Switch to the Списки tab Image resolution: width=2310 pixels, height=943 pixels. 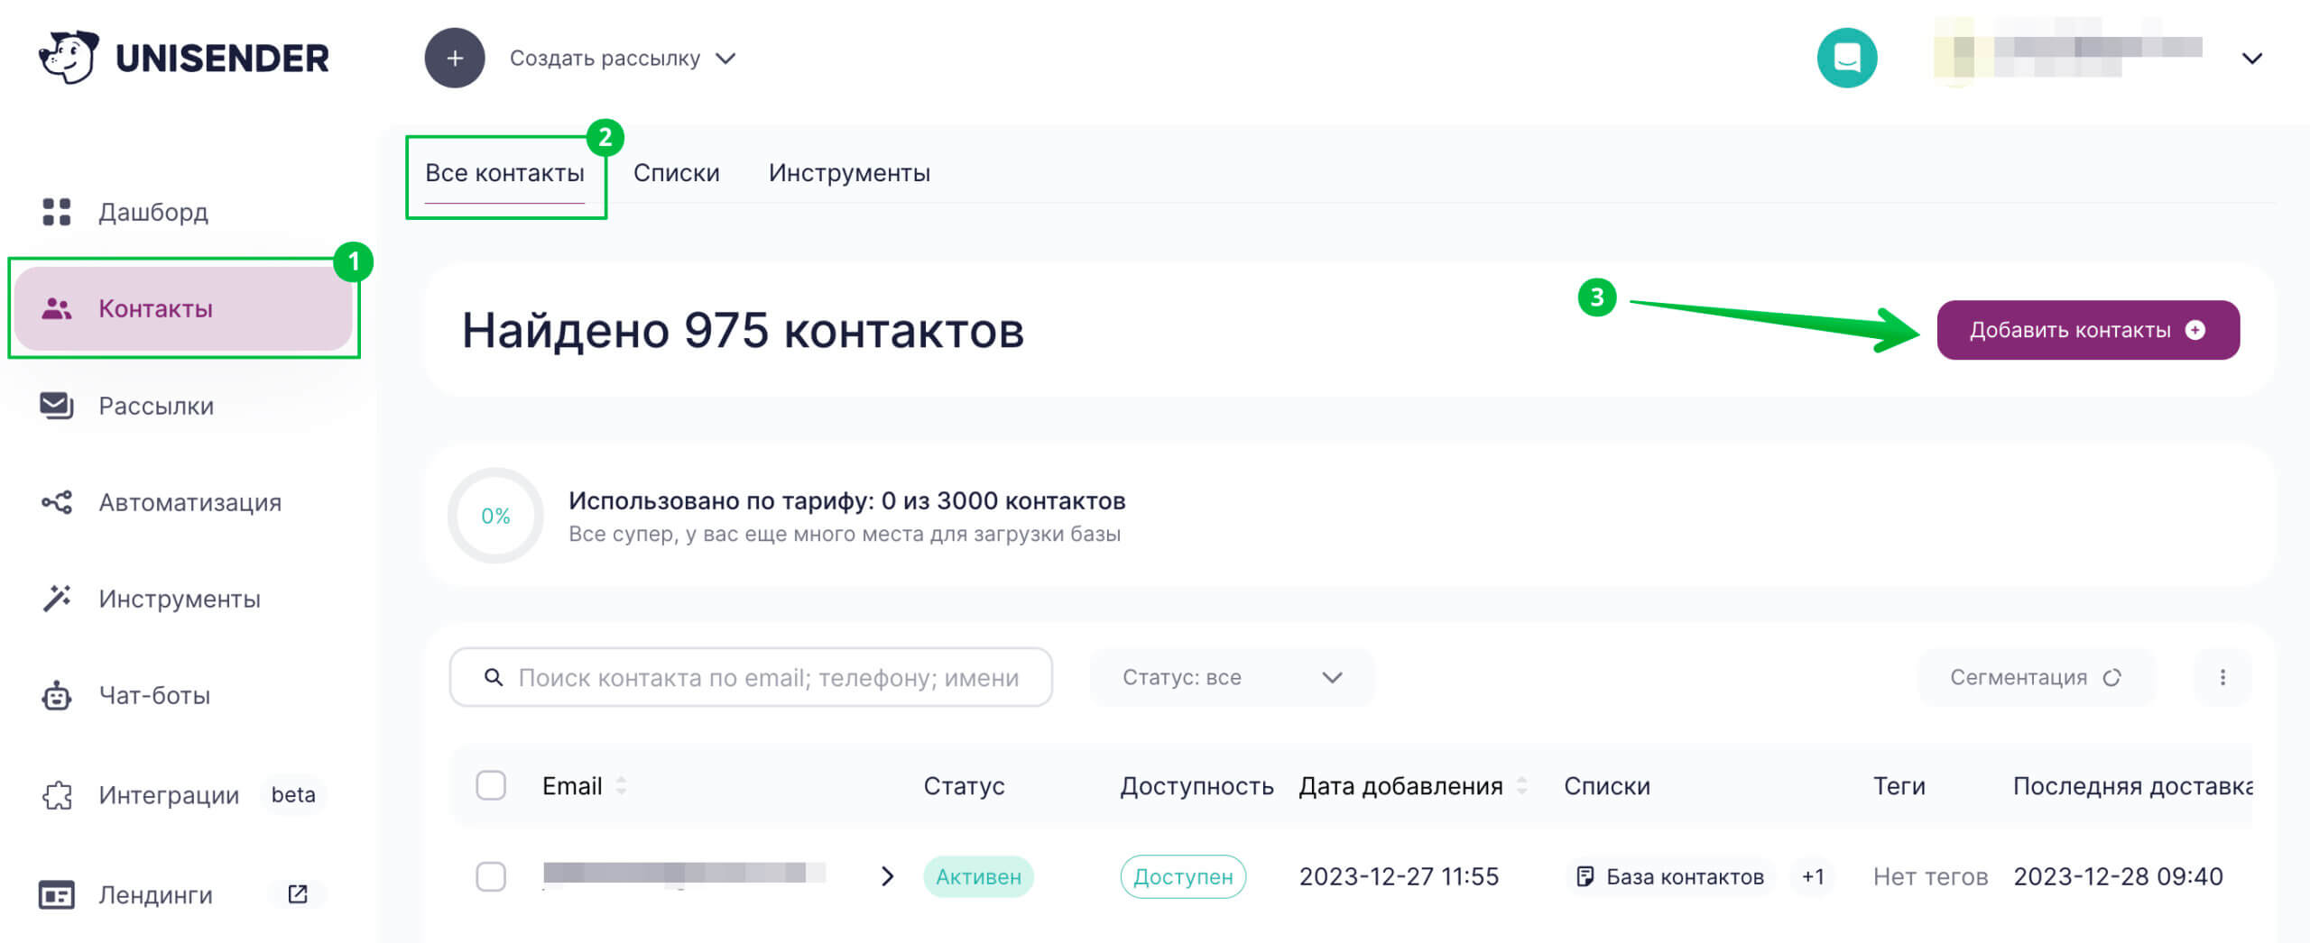click(678, 172)
